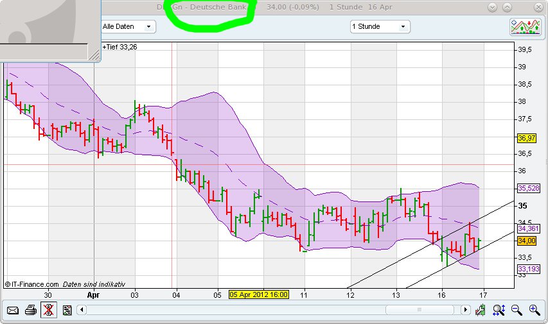548x324 pixels.
Task: Open the Alle Daten dropdown
Action: tap(128, 26)
